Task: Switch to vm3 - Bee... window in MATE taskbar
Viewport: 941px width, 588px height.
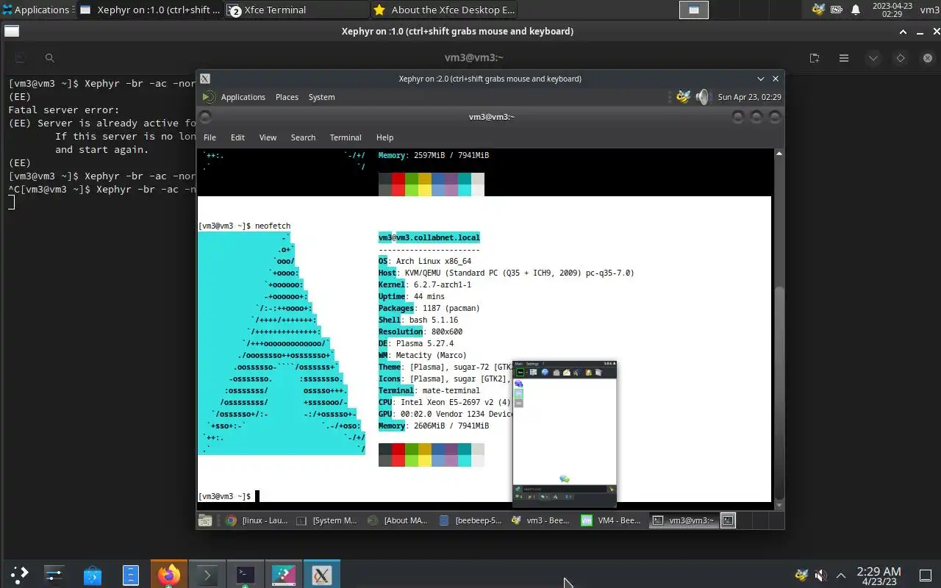Action: (x=540, y=520)
